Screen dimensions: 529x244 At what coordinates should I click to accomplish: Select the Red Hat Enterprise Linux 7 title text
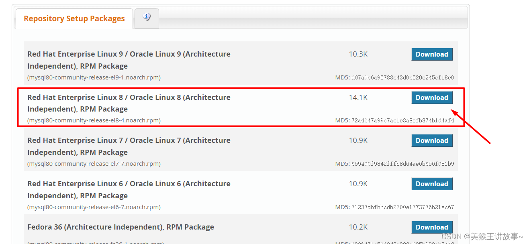click(x=129, y=146)
